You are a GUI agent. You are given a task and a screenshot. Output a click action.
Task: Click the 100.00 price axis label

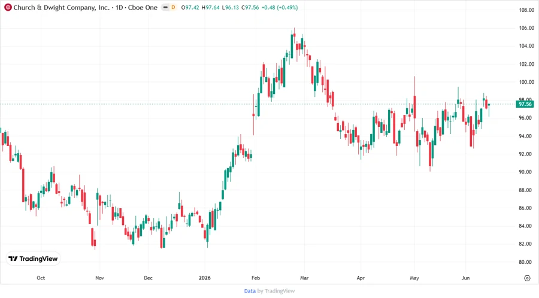click(526, 82)
